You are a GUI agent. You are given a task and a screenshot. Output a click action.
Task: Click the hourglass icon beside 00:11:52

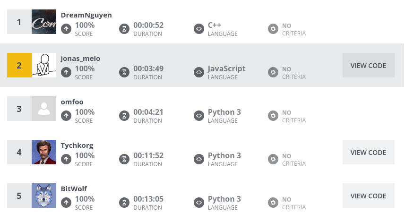pos(124,159)
